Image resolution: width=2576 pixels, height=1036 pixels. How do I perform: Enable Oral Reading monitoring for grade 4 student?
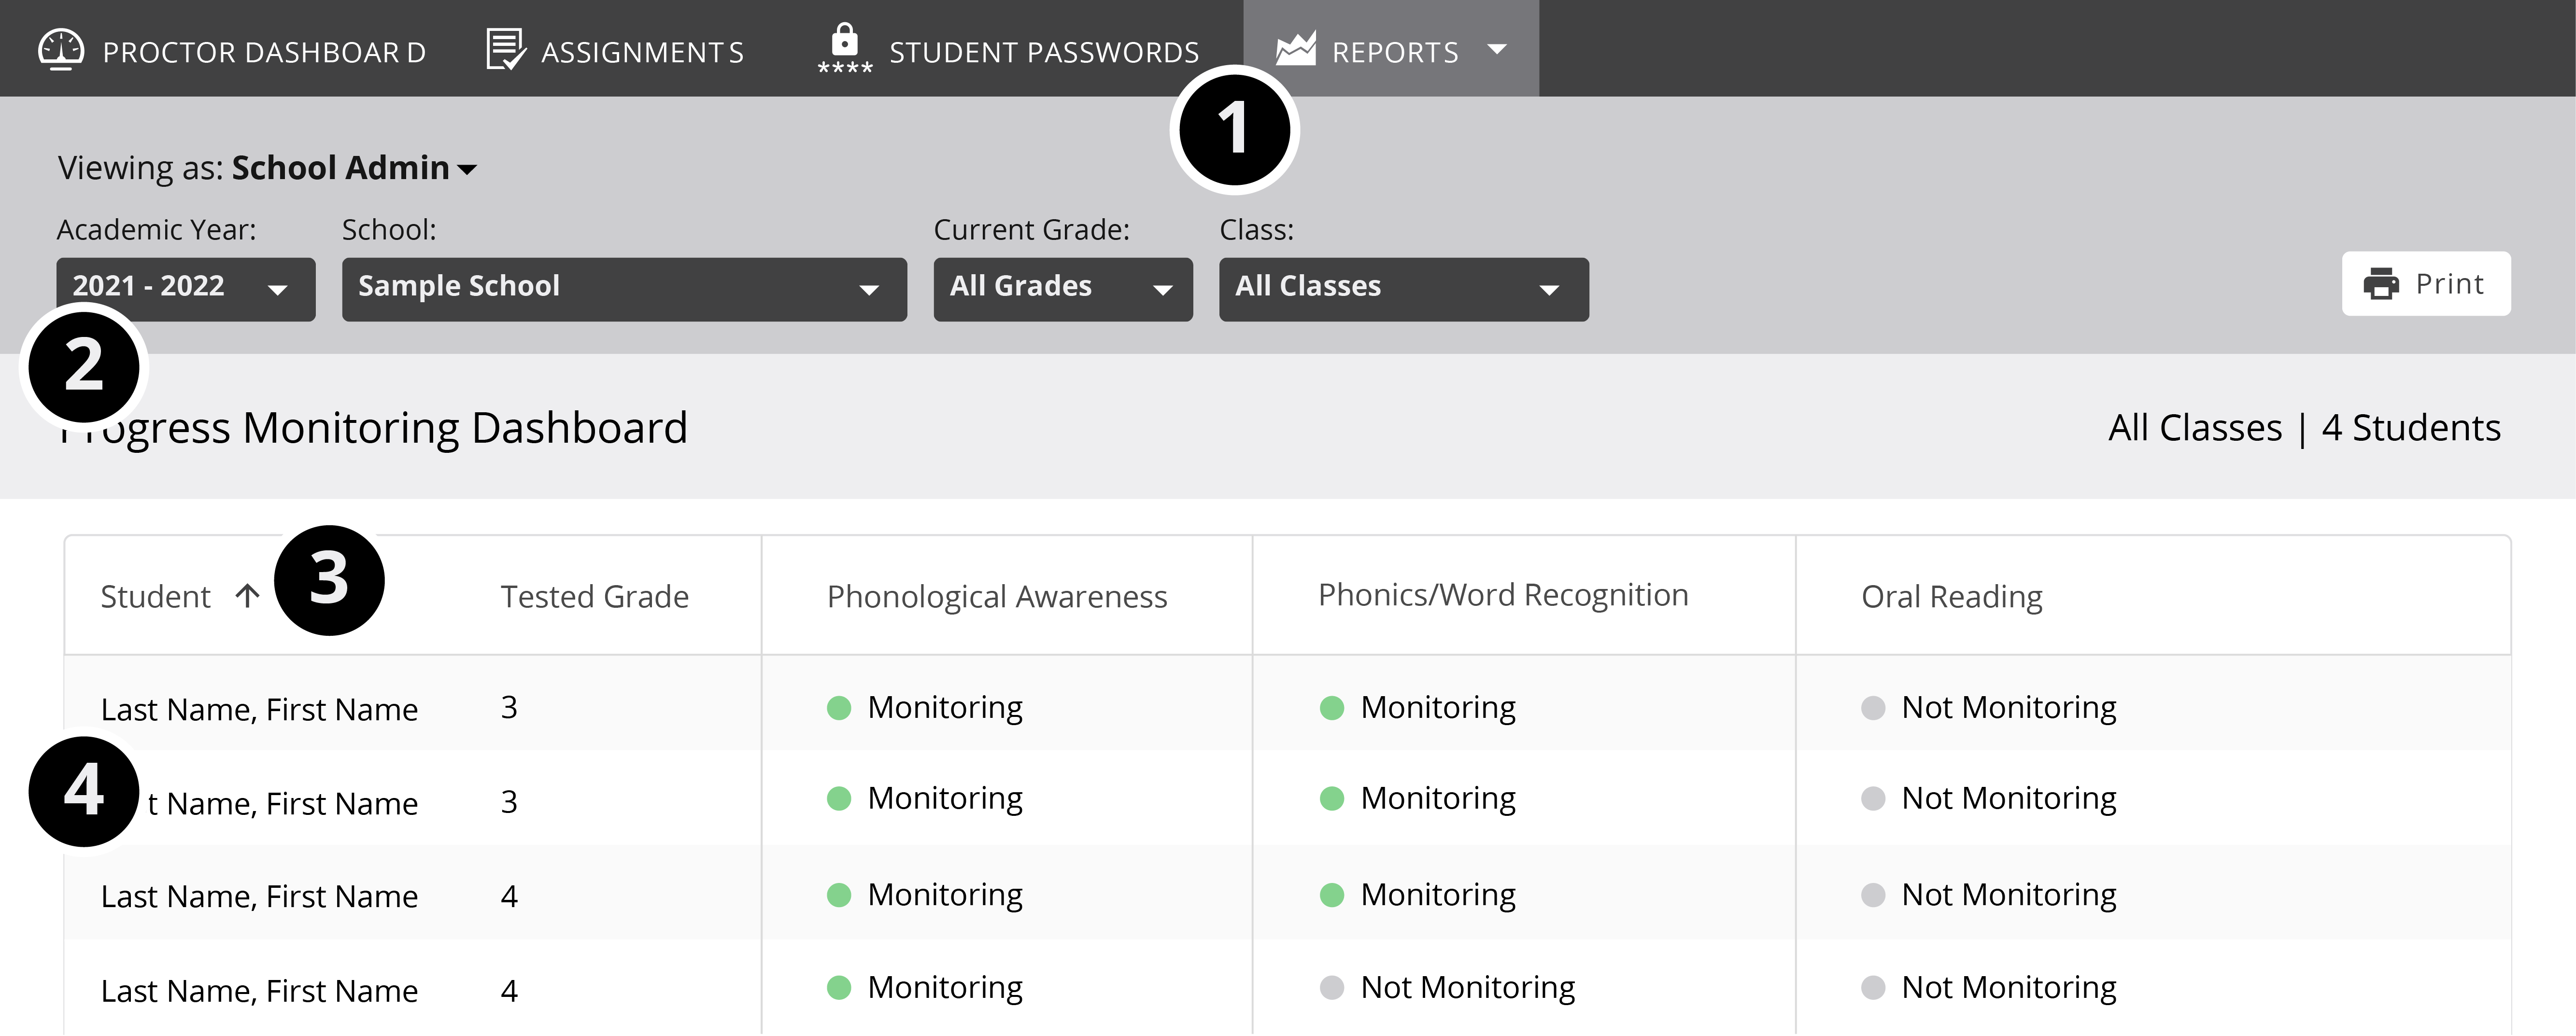tap(1872, 894)
